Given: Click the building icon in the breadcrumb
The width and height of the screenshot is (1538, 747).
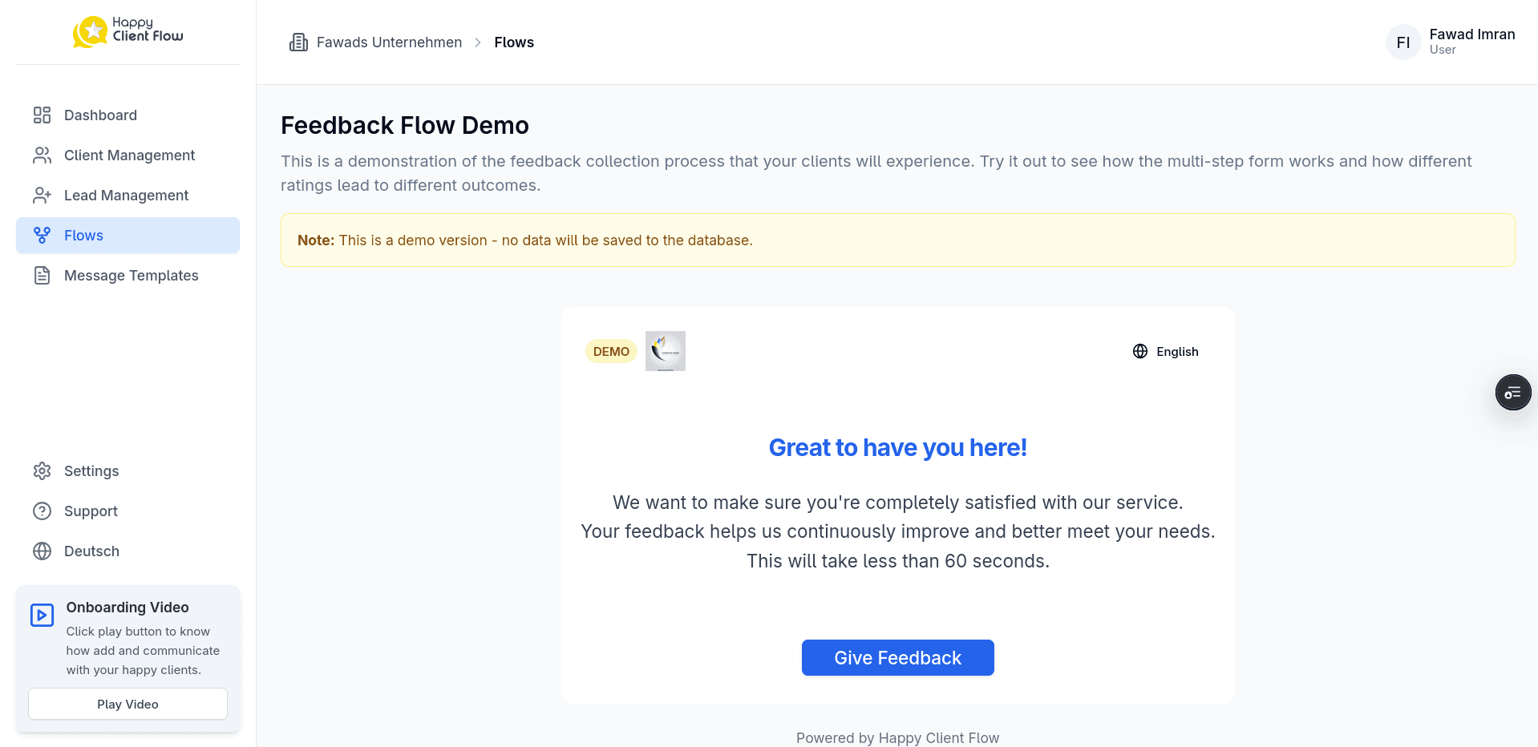Looking at the screenshot, I should pyautogui.click(x=298, y=42).
